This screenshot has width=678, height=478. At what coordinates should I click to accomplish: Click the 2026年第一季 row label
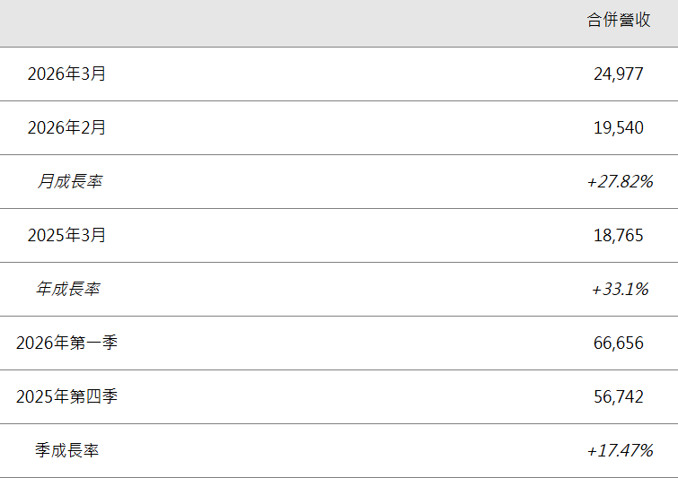pos(66,343)
